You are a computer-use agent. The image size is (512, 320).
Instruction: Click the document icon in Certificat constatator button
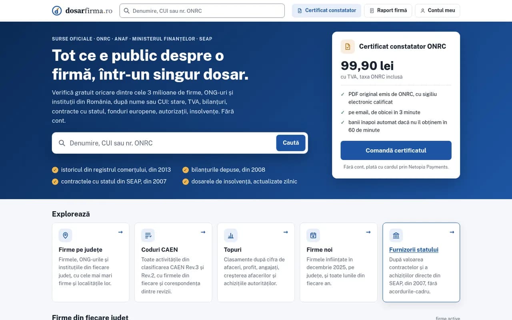click(x=300, y=11)
